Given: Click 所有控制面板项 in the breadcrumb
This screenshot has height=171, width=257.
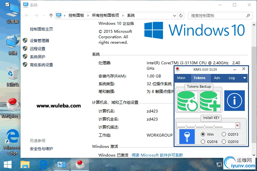Looking at the screenshot, I should point(105,15).
